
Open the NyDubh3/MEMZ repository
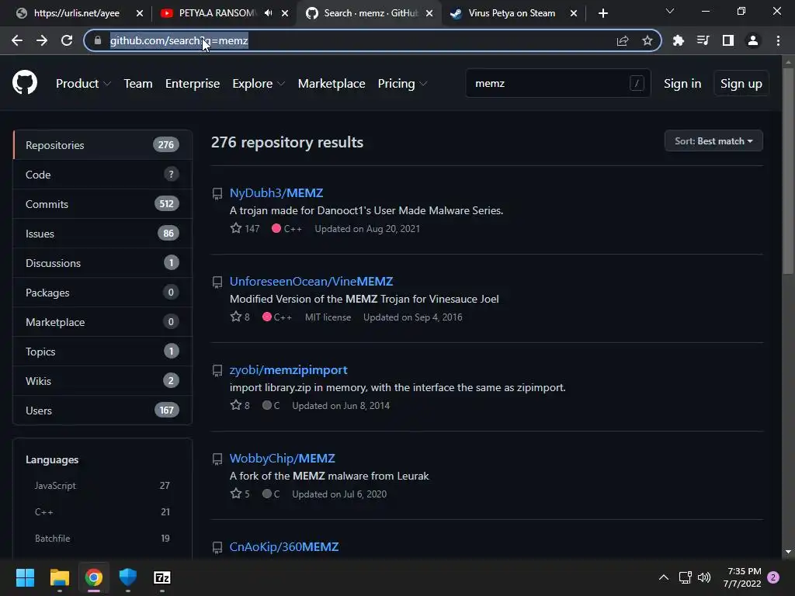[x=276, y=192]
